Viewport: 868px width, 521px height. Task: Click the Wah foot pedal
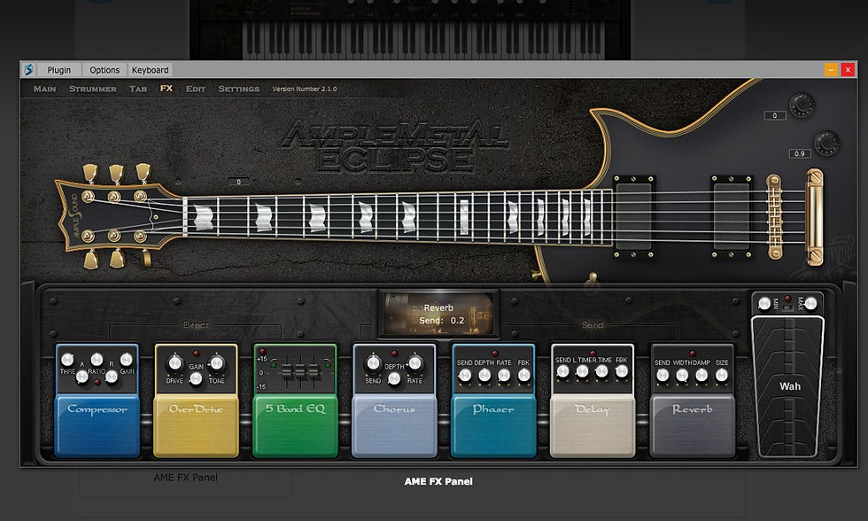pyautogui.click(x=787, y=386)
